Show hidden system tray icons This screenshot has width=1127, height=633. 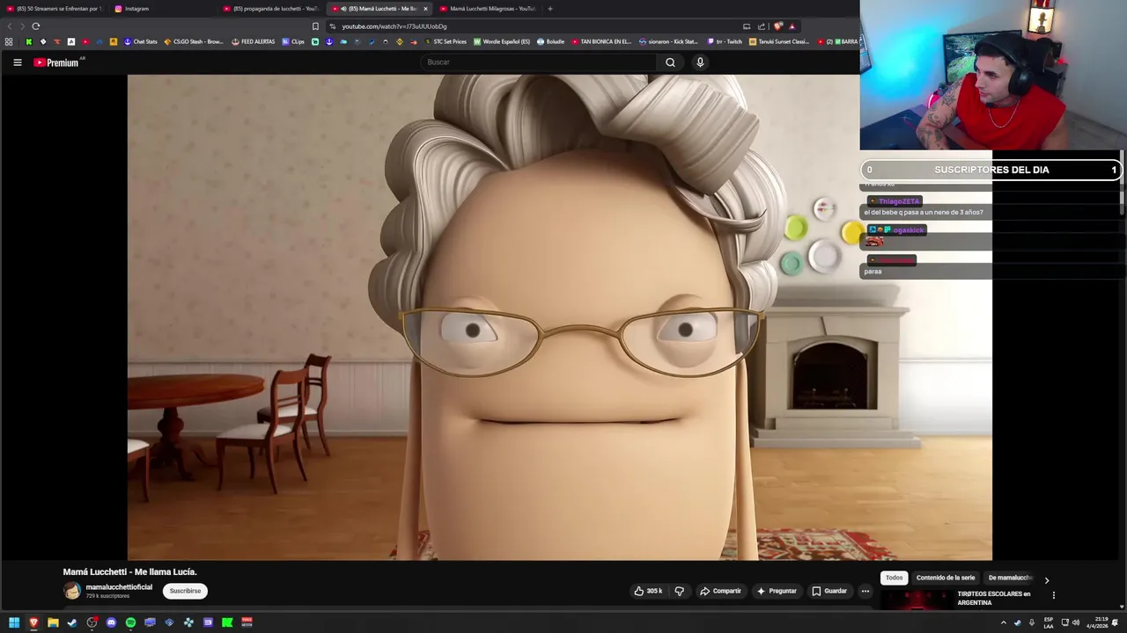1003,622
